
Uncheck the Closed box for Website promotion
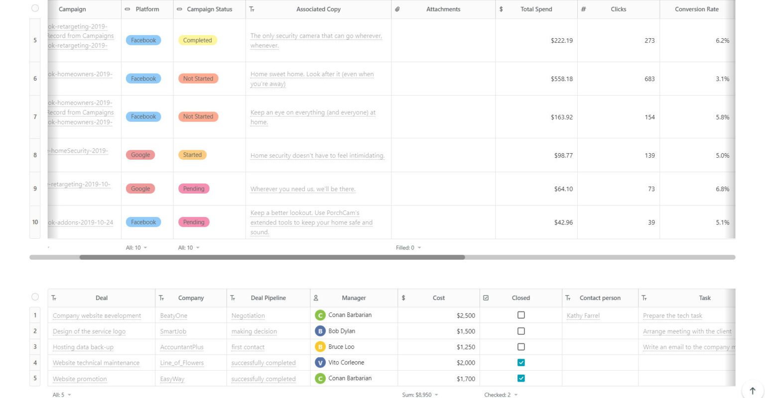point(521,378)
